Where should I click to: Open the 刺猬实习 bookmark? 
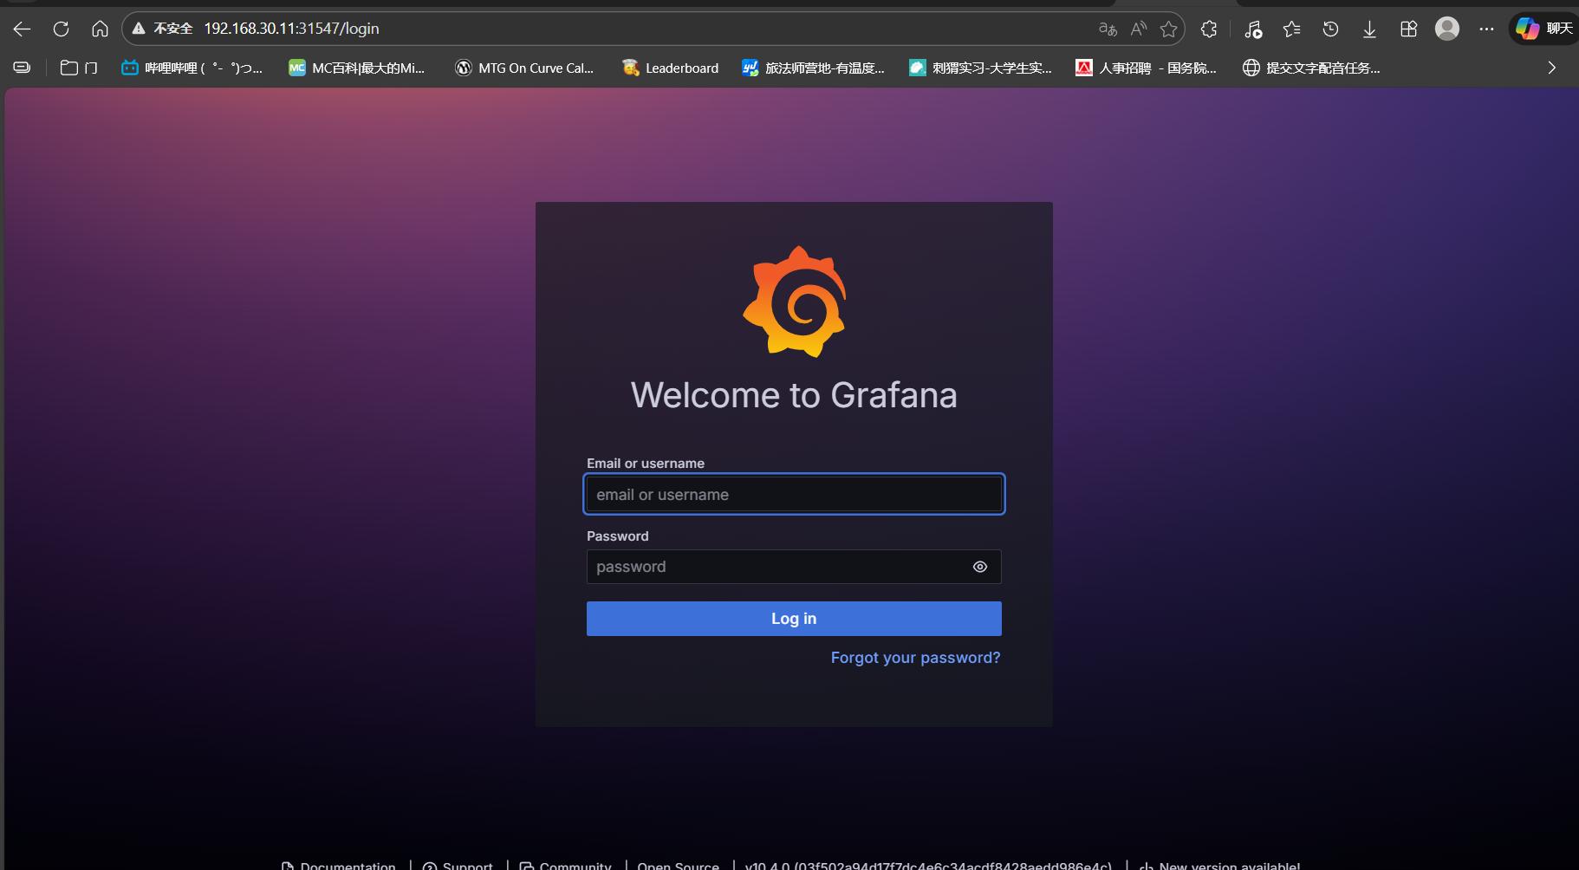[x=980, y=68]
